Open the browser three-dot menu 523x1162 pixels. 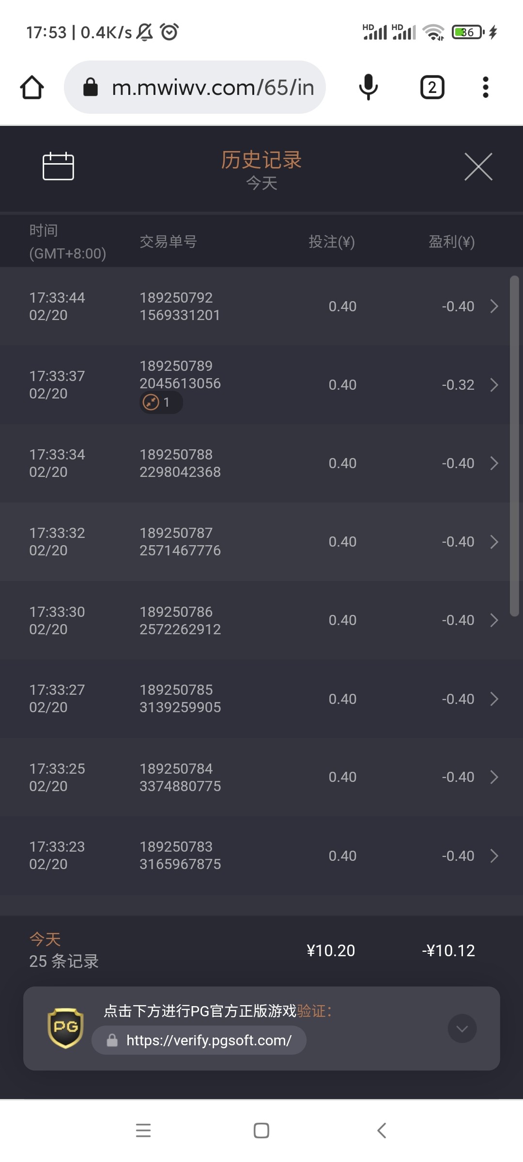tap(485, 88)
